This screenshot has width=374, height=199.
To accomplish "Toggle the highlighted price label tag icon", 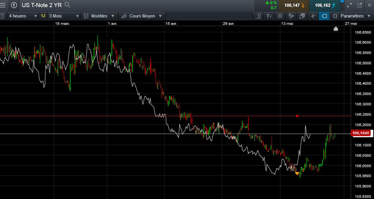I will 324,16.
